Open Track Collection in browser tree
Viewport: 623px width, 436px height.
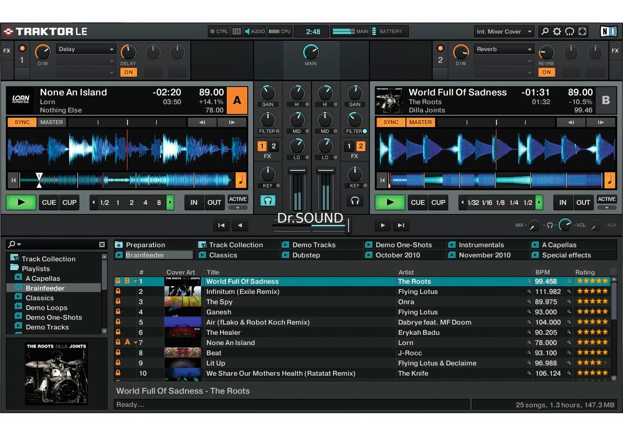tap(49, 259)
